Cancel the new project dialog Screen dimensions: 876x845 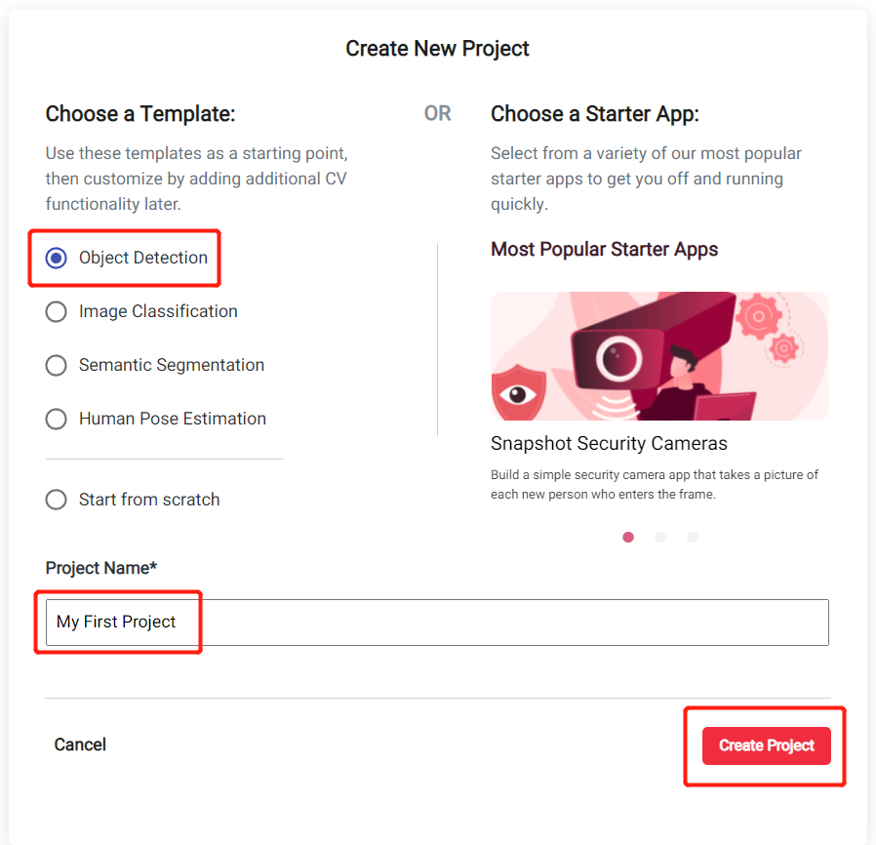[80, 744]
